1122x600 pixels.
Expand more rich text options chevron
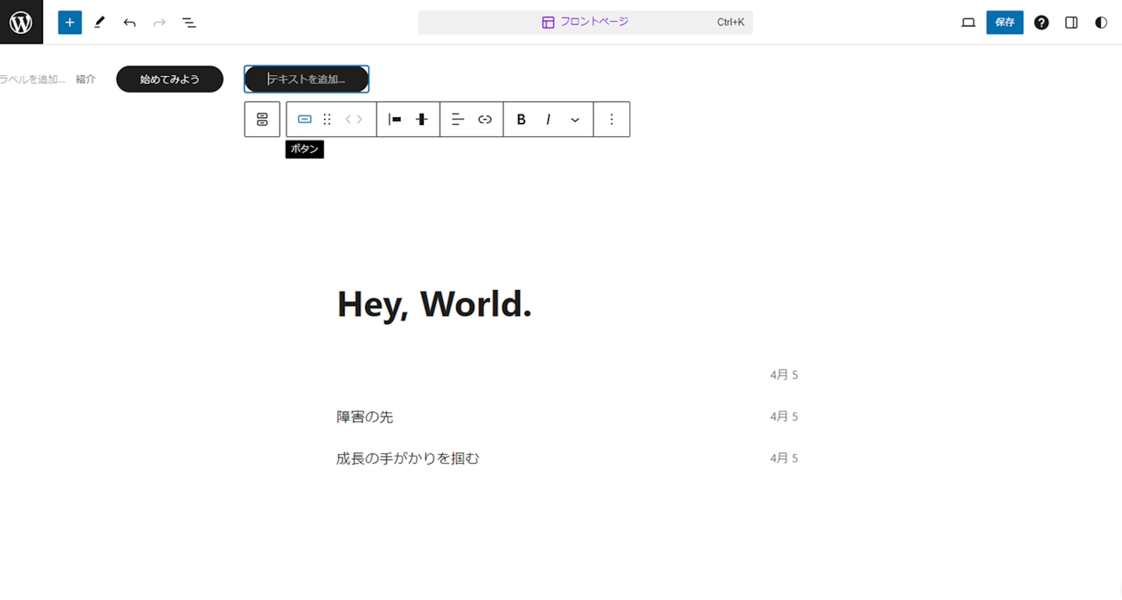575,119
